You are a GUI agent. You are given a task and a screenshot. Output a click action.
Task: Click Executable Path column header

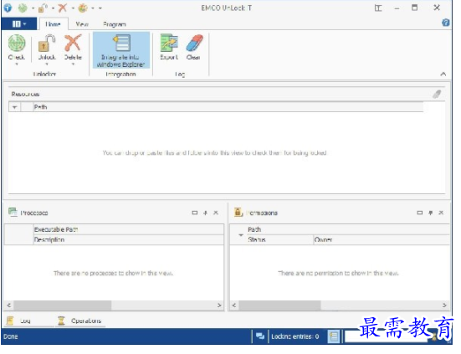129,229
